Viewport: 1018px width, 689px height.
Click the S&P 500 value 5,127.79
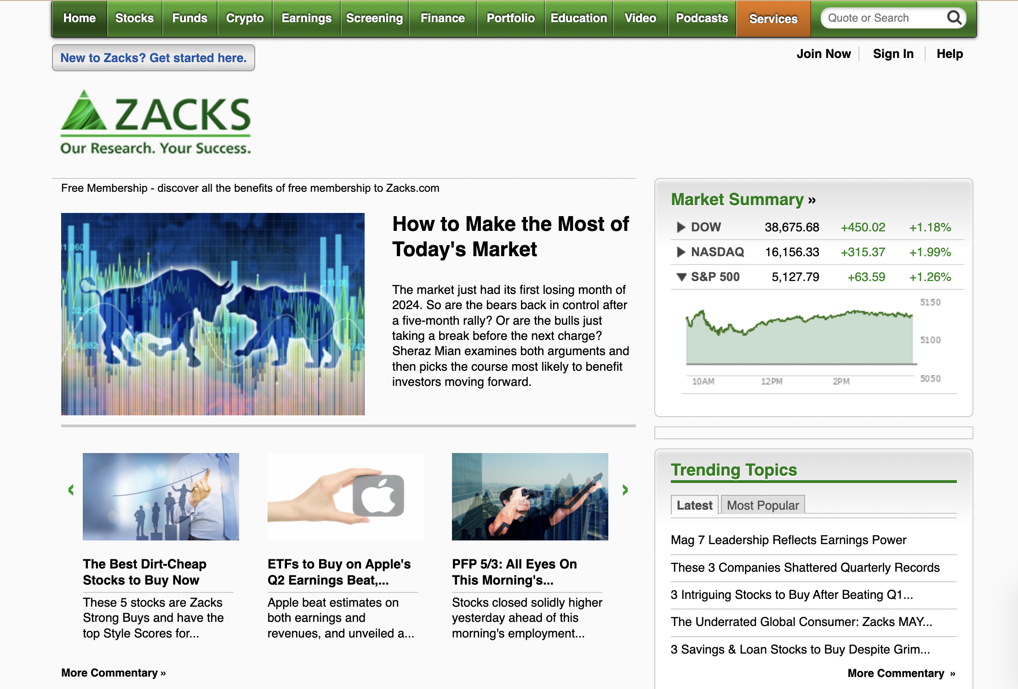pyautogui.click(x=795, y=277)
